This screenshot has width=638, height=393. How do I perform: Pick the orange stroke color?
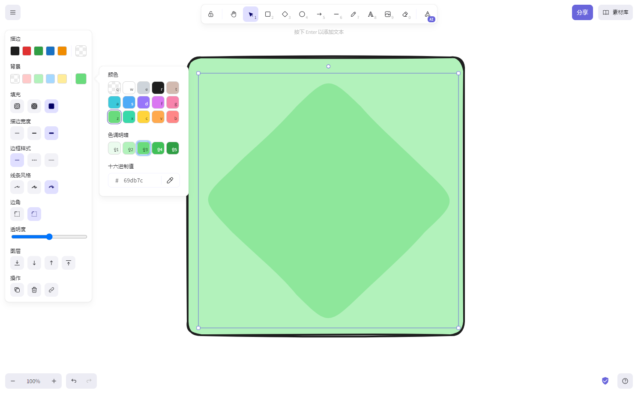[62, 51]
